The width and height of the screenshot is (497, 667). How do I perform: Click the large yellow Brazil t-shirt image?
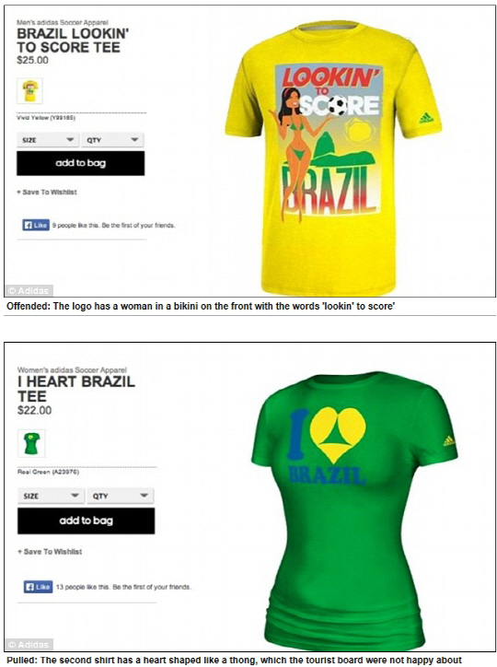(x=333, y=158)
